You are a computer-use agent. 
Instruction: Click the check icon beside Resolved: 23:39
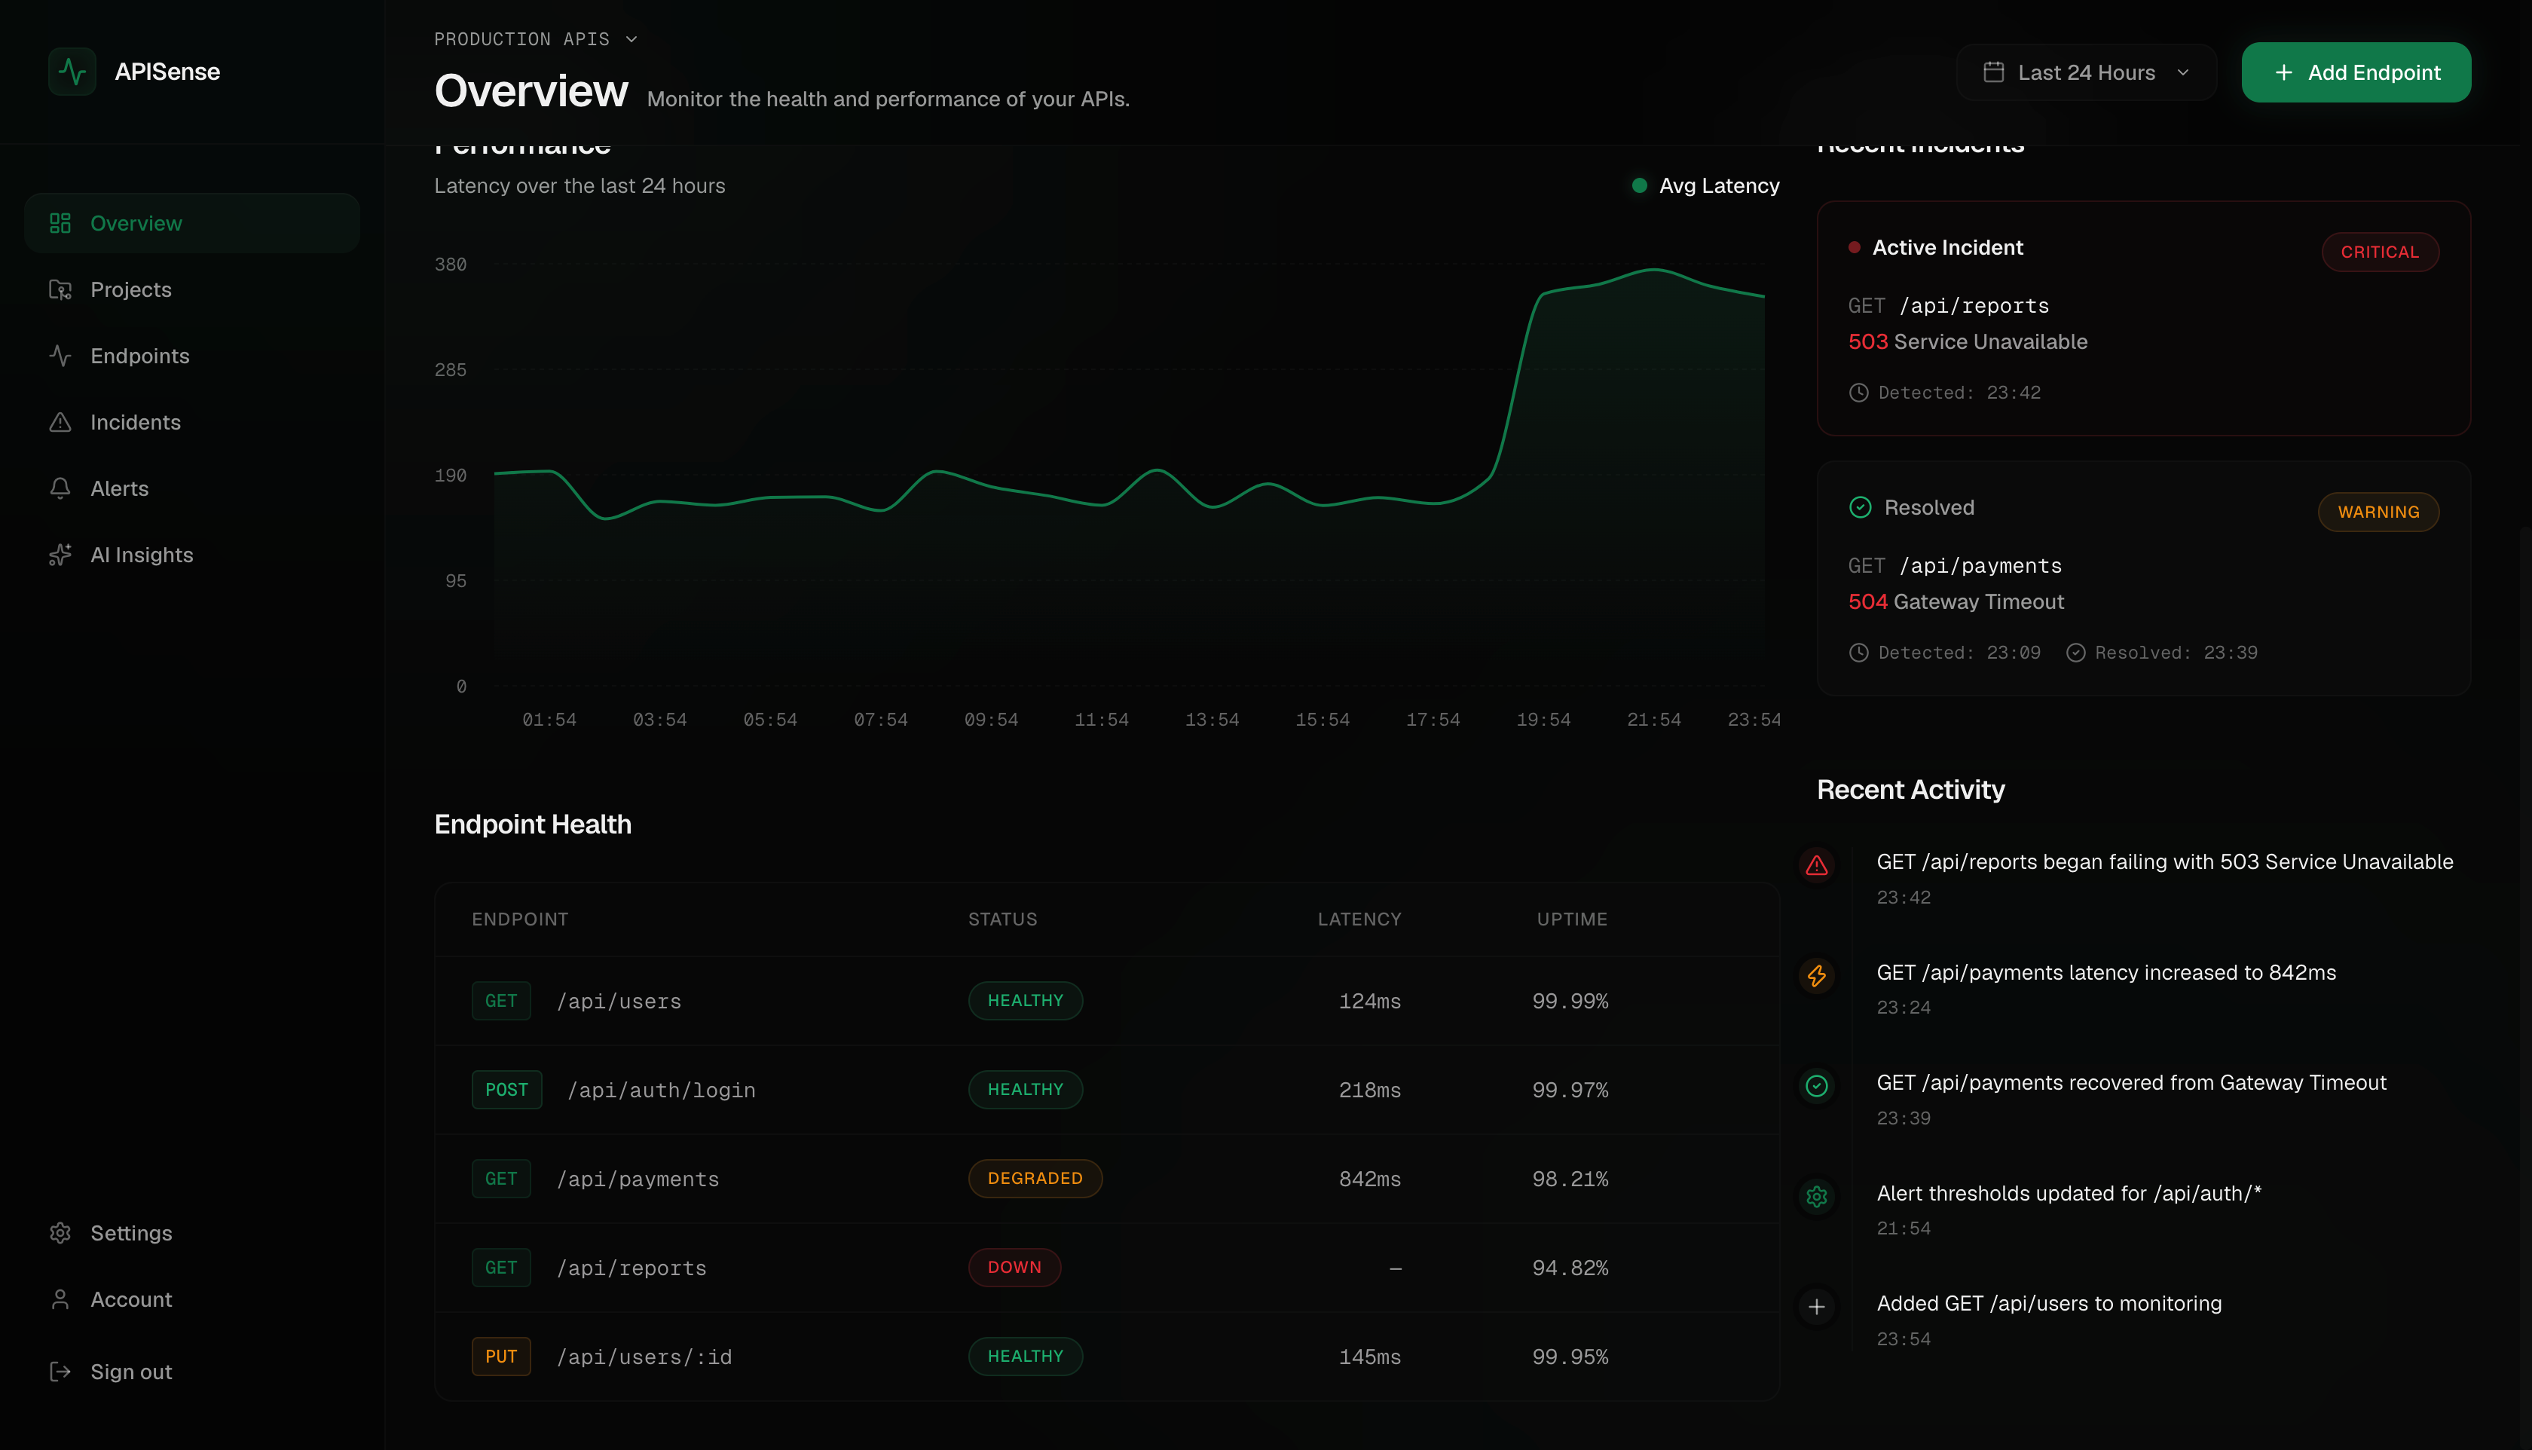(x=2075, y=653)
